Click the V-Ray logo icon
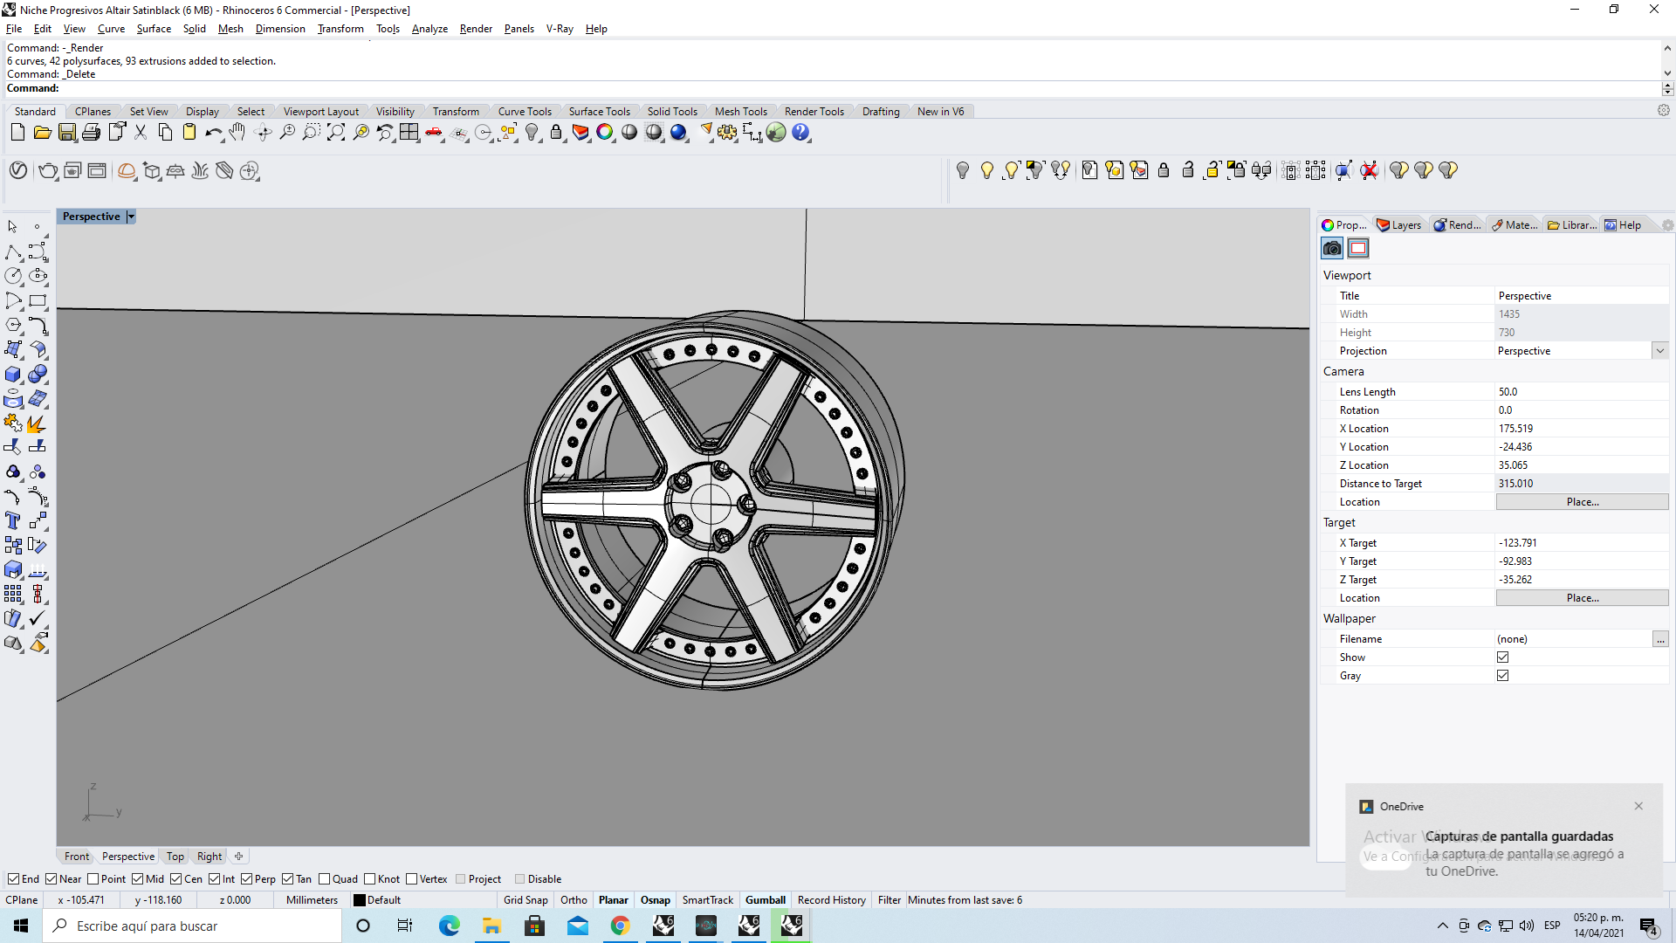Viewport: 1676px width, 943px height. pyautogui.click(x=18, y=170)
